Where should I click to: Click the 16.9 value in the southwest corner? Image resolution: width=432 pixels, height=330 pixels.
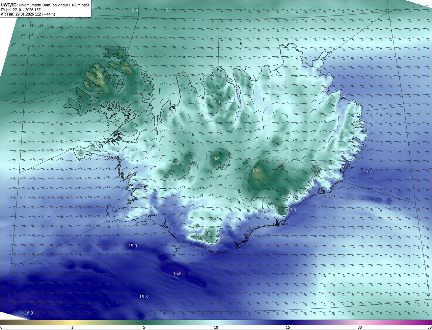(29, 313)
